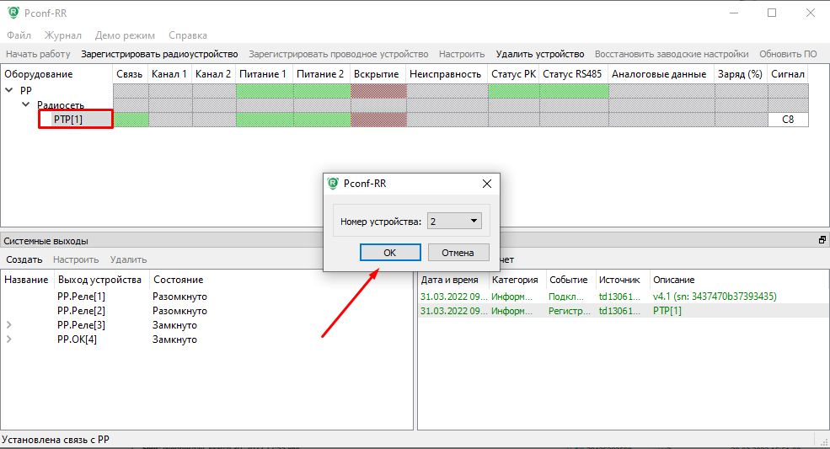Viewport: 830px width, 449px height.
Task: Open the device number dropdown
Action: (x=474, y=222)
